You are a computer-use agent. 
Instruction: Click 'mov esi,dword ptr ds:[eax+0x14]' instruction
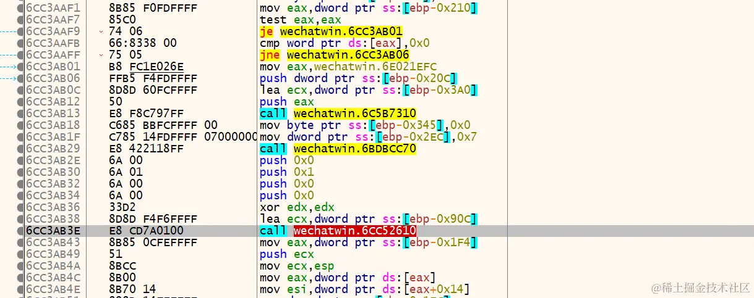[x=366, y=289]
